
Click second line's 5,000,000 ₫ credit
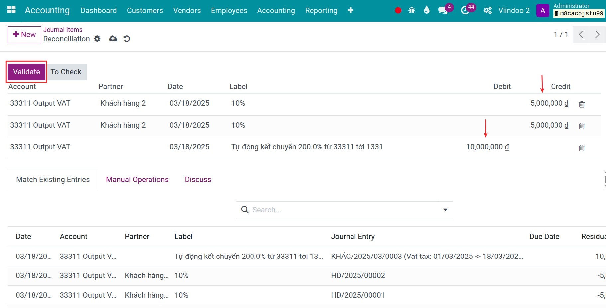pos(550,125)
